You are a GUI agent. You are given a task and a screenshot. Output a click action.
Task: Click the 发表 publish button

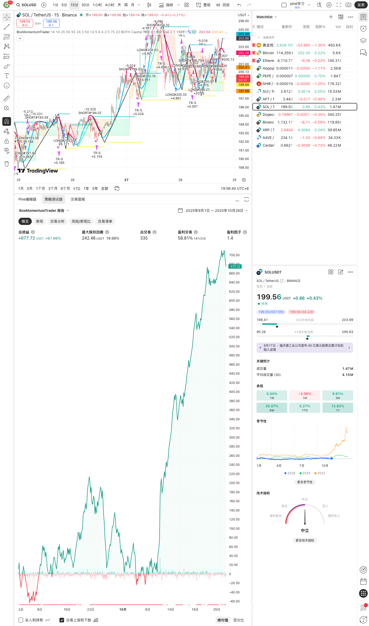click(361, 5)
